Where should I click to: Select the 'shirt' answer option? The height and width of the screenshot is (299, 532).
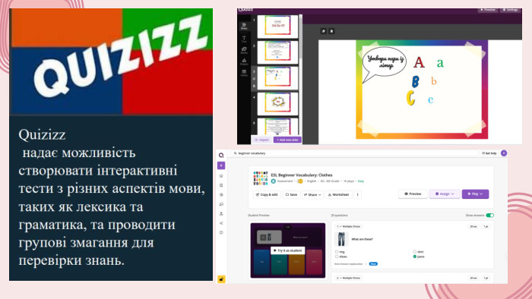(418, 252)
